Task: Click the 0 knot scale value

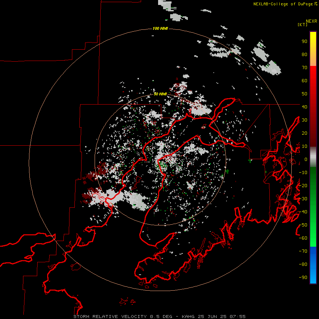Action: click(x=306, y=159)
